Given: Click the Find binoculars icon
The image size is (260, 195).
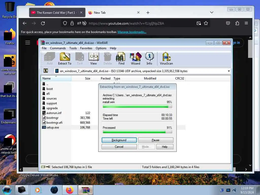Looking at the screenshot, I should coord(121,59).
